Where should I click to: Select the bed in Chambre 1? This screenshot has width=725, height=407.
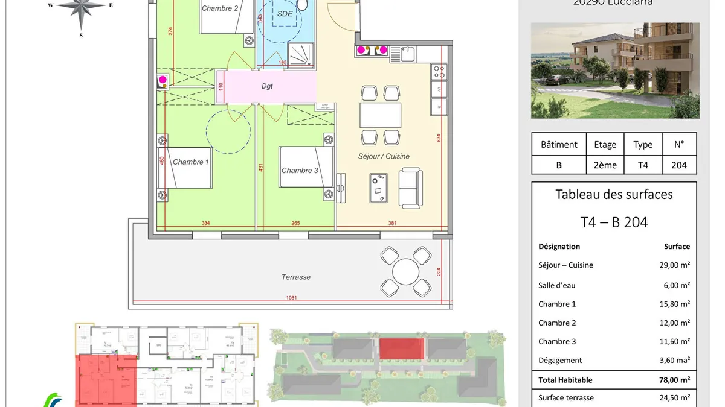[x=184, y=168]
